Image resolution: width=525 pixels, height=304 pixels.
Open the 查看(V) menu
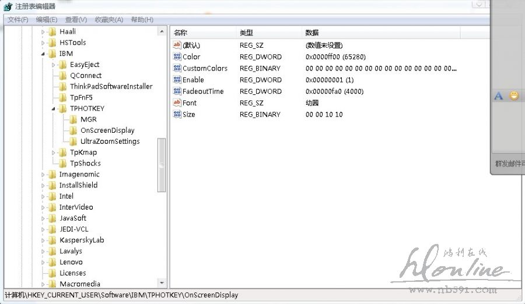[76, 20]
